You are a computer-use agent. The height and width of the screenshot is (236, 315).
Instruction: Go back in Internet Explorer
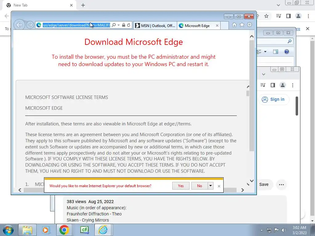pos(19,25)
